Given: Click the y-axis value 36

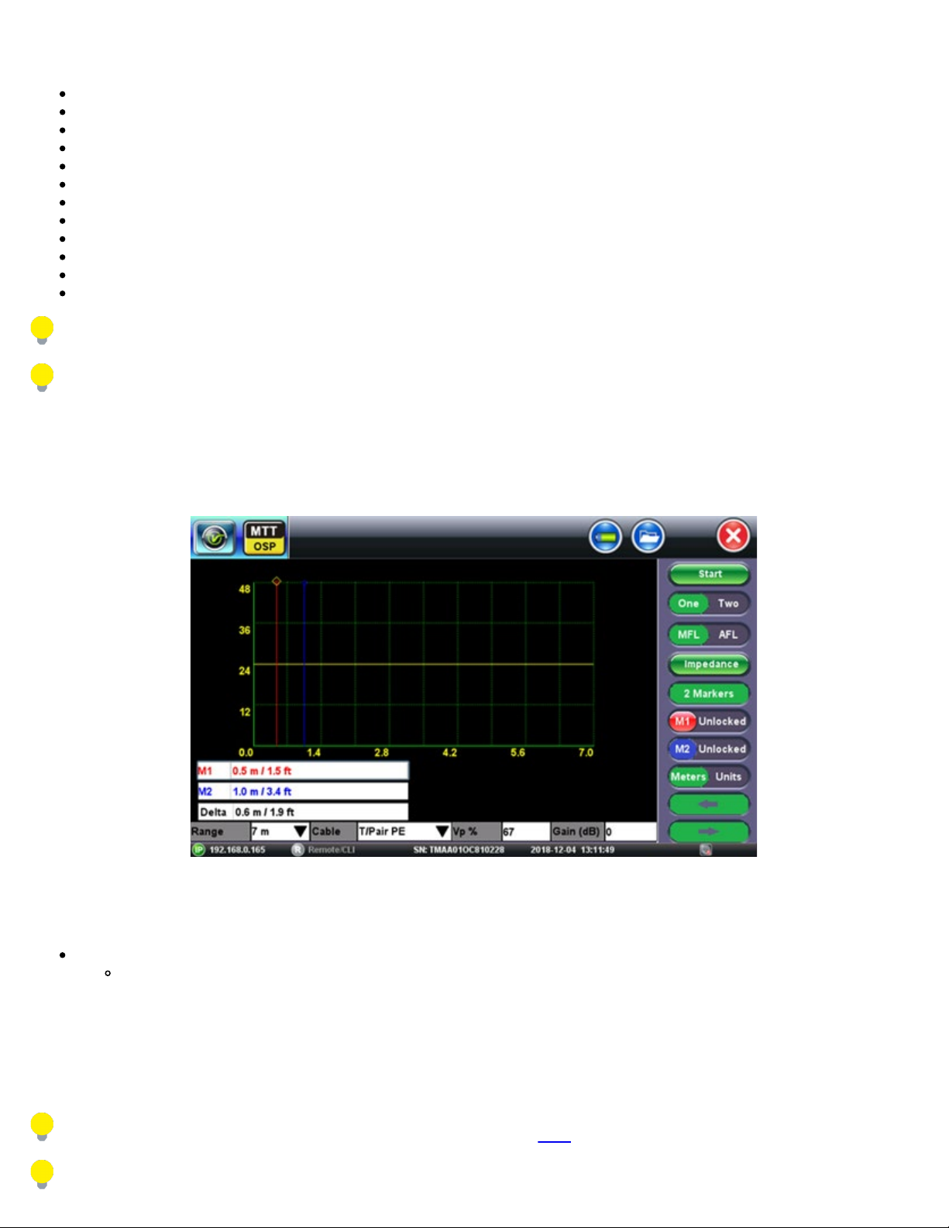Looking at the screenshot, I should [x=245, y=630].
